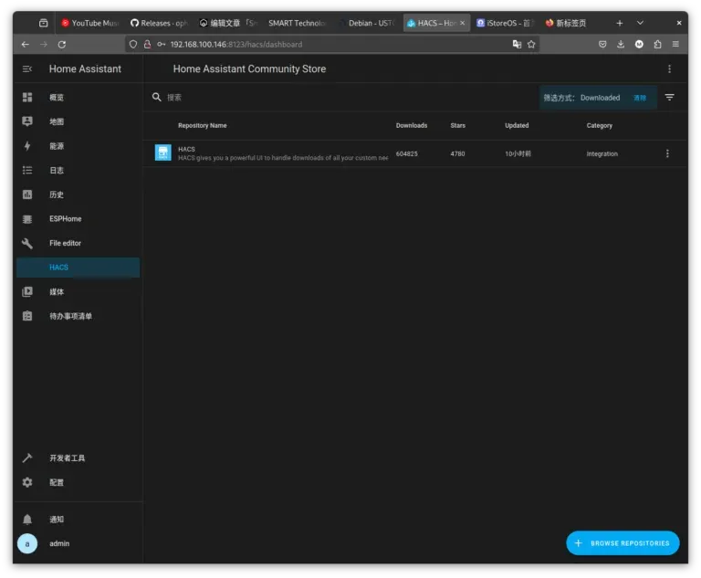Switch to the iStoreOS browser tab
Viewport: 701px width, 578px height.
[x=505, y=23]
